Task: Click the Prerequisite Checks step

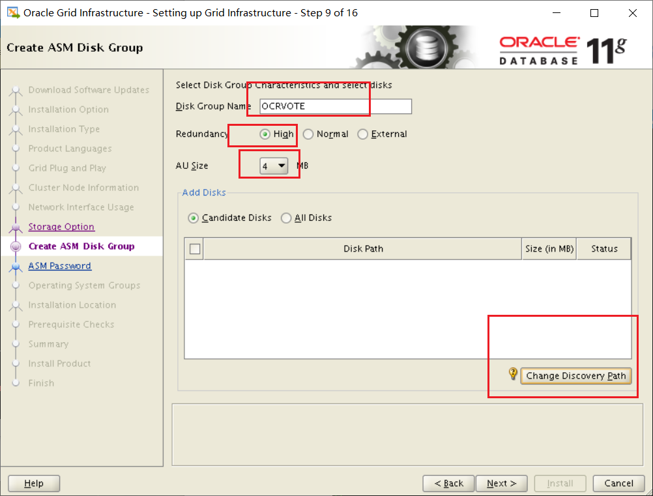Action: point(71,325)
